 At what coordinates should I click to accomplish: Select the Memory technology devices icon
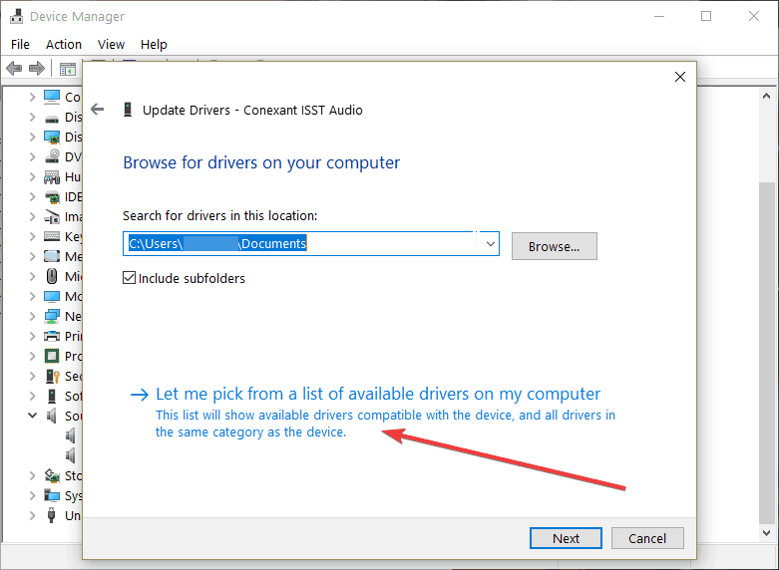click(52, 256)
